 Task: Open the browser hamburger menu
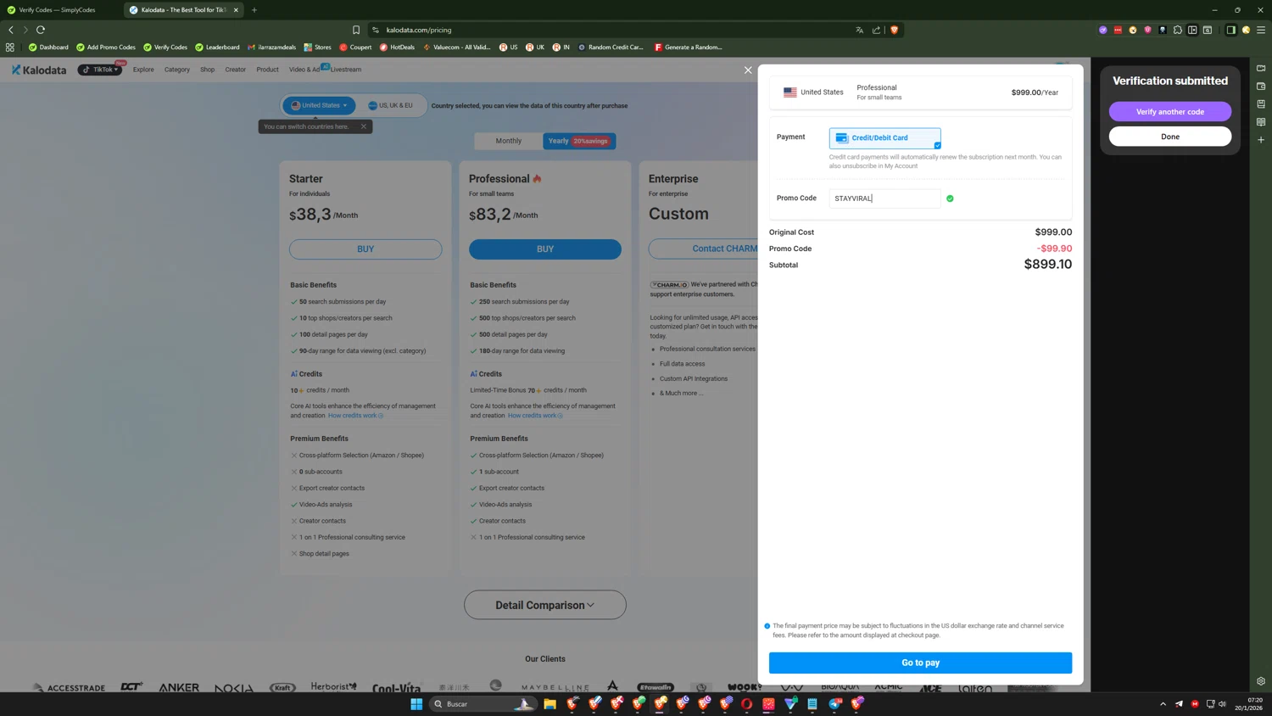tap(1261, 30)
